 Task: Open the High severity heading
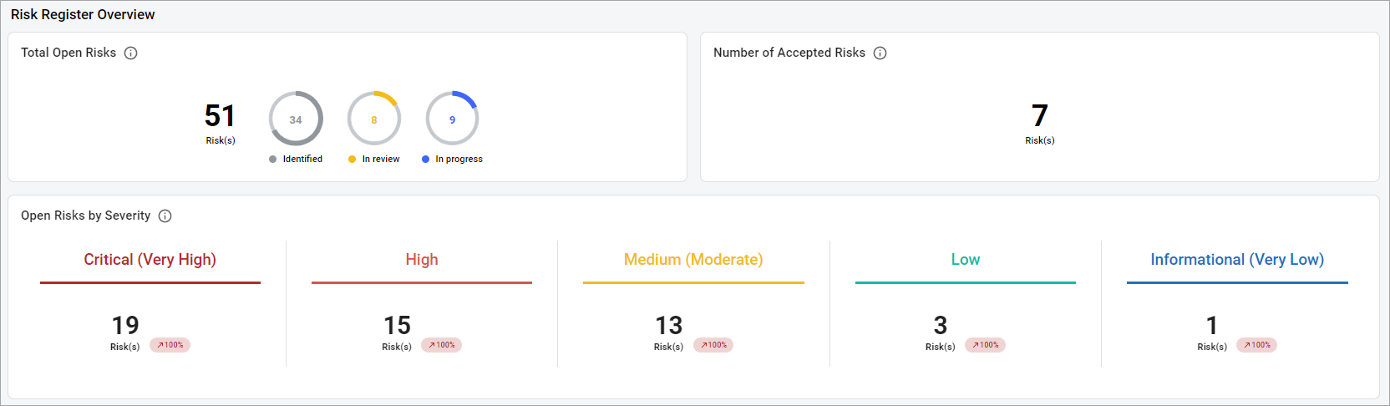pyautogui.click(x=422, y=260)
